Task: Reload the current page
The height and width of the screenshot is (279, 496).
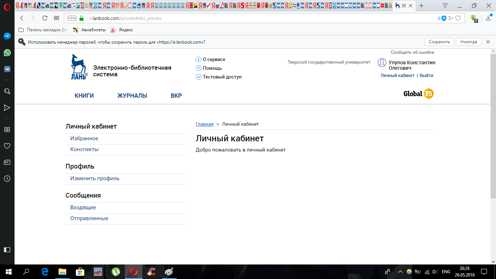Action: pos(45,18)
